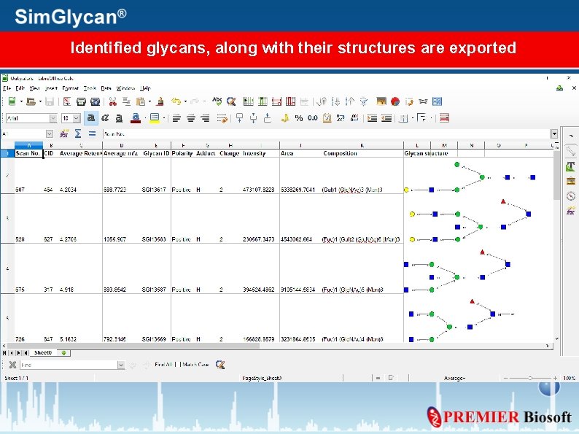Viewport: 579px width, 434px height.
Task: Toggle underline formatting
Action: (119, 118)
